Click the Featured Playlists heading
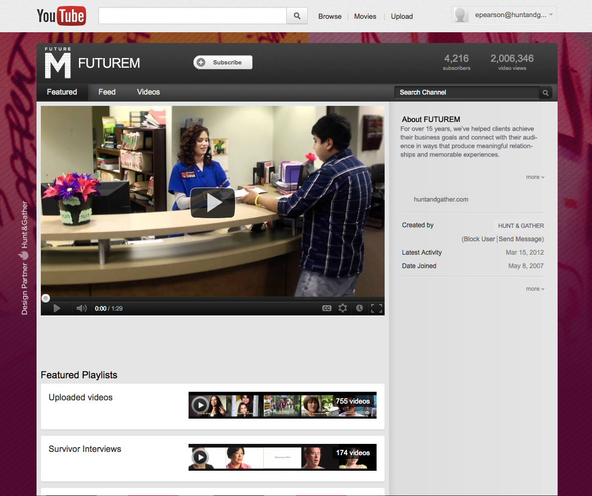 (x=79, y=375)
